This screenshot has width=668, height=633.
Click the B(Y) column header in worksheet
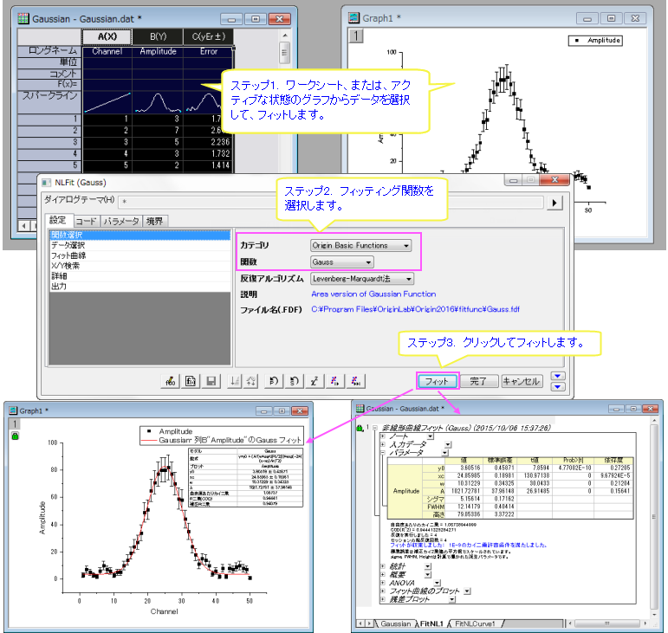158,36
